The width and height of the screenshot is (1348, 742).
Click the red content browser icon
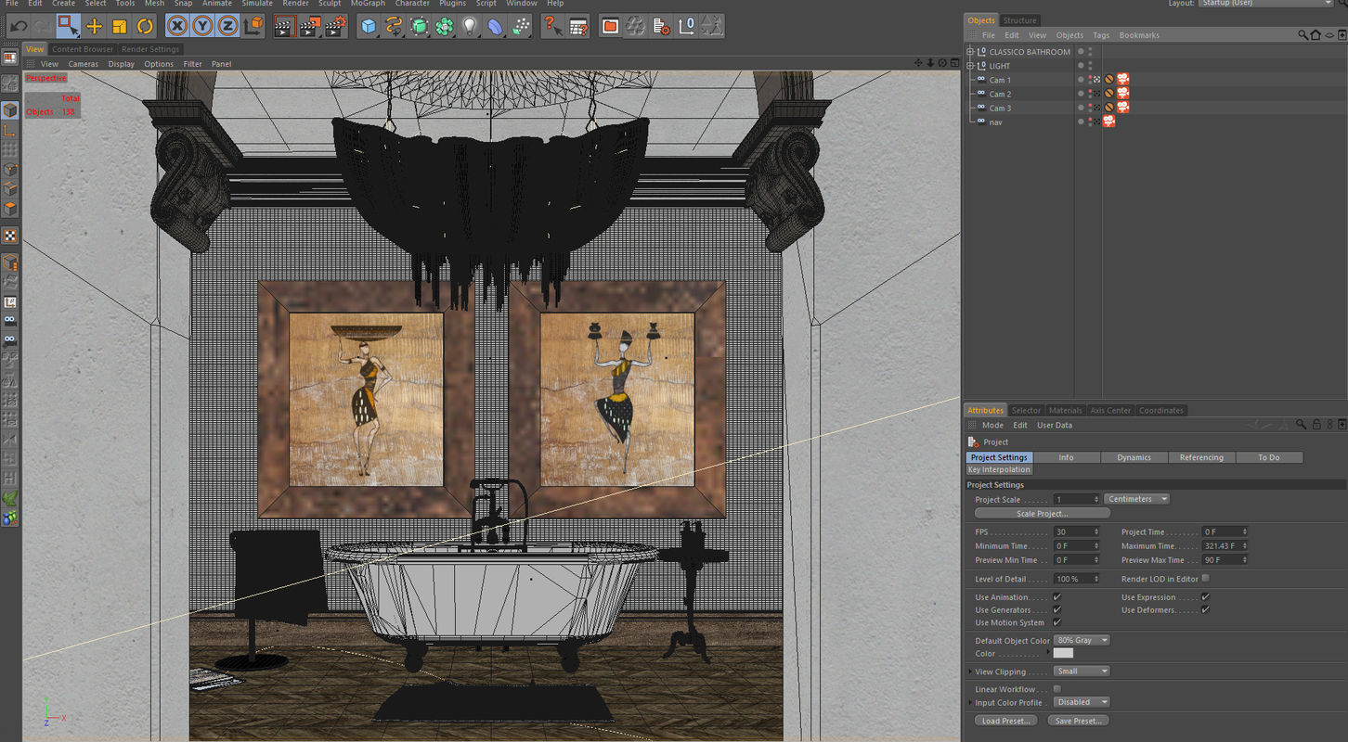coord(610,26)
